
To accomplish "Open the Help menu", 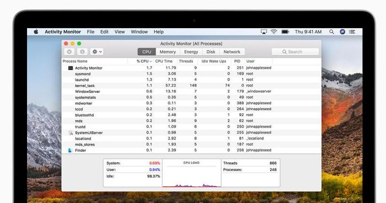I will pyautogui.click(x=159, y=32).
